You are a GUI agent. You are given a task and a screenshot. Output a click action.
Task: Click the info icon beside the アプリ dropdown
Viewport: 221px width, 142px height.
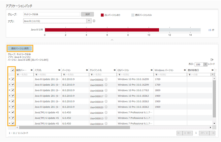pos(94,21)
